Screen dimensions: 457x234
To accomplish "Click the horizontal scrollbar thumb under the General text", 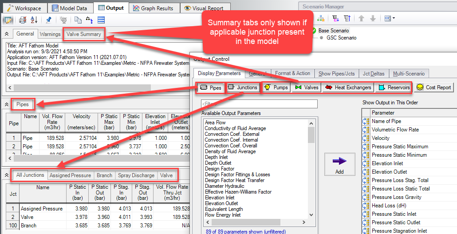I will tap(82, 87).
